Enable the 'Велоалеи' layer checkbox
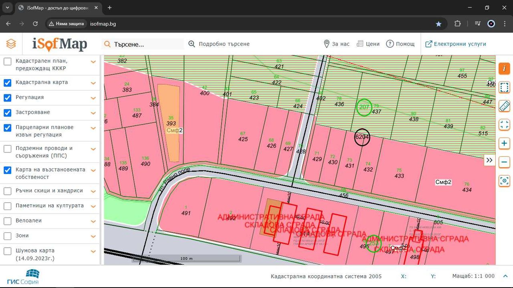Viewport: 513px width, 288px height. (8, 221)
